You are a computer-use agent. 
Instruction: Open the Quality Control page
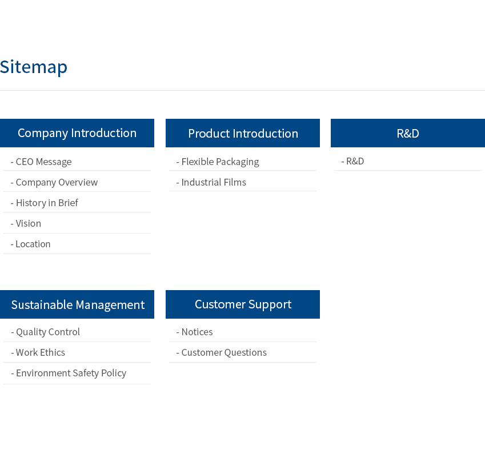[x=46, y=332]
